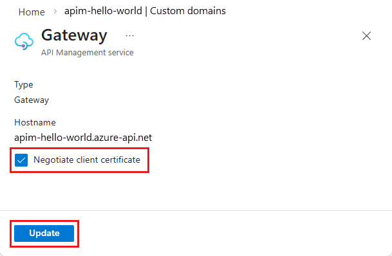Screen dimensions: 392x256
Task: Click the Hostname field label
Action: [x=35, y=122]
